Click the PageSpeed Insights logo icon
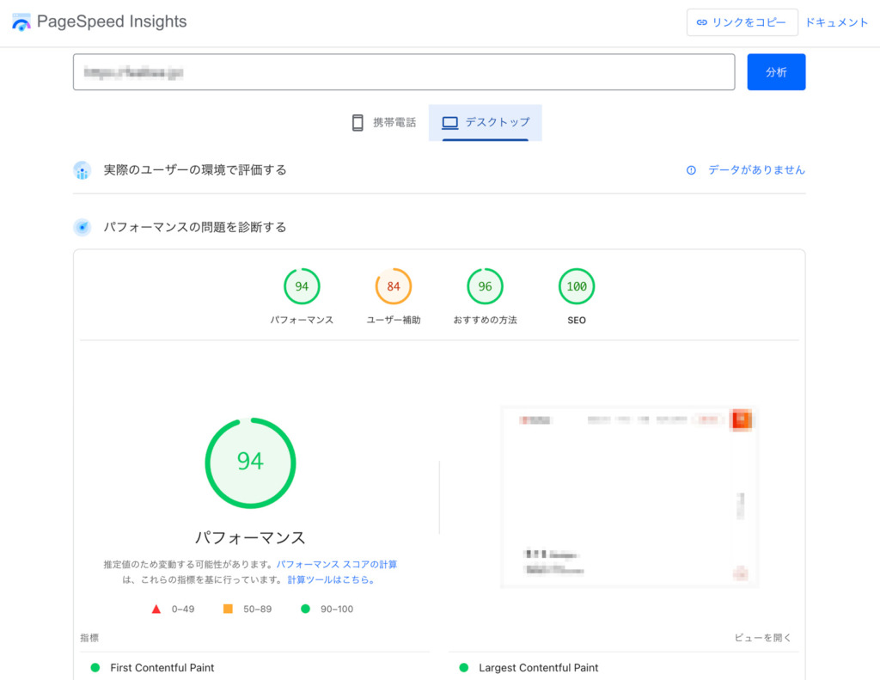The height and width of the screenshot is (680, 880). (x=21, y=21)
